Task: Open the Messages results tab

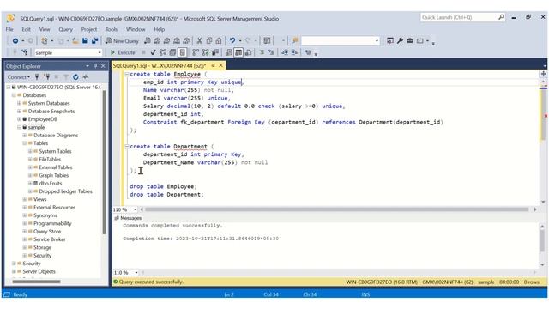Action: tap(128, 218)
